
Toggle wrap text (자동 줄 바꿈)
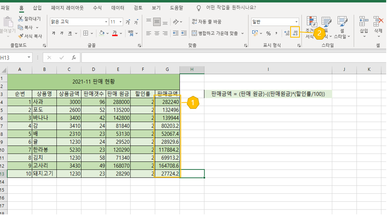[x=207, y=22]
